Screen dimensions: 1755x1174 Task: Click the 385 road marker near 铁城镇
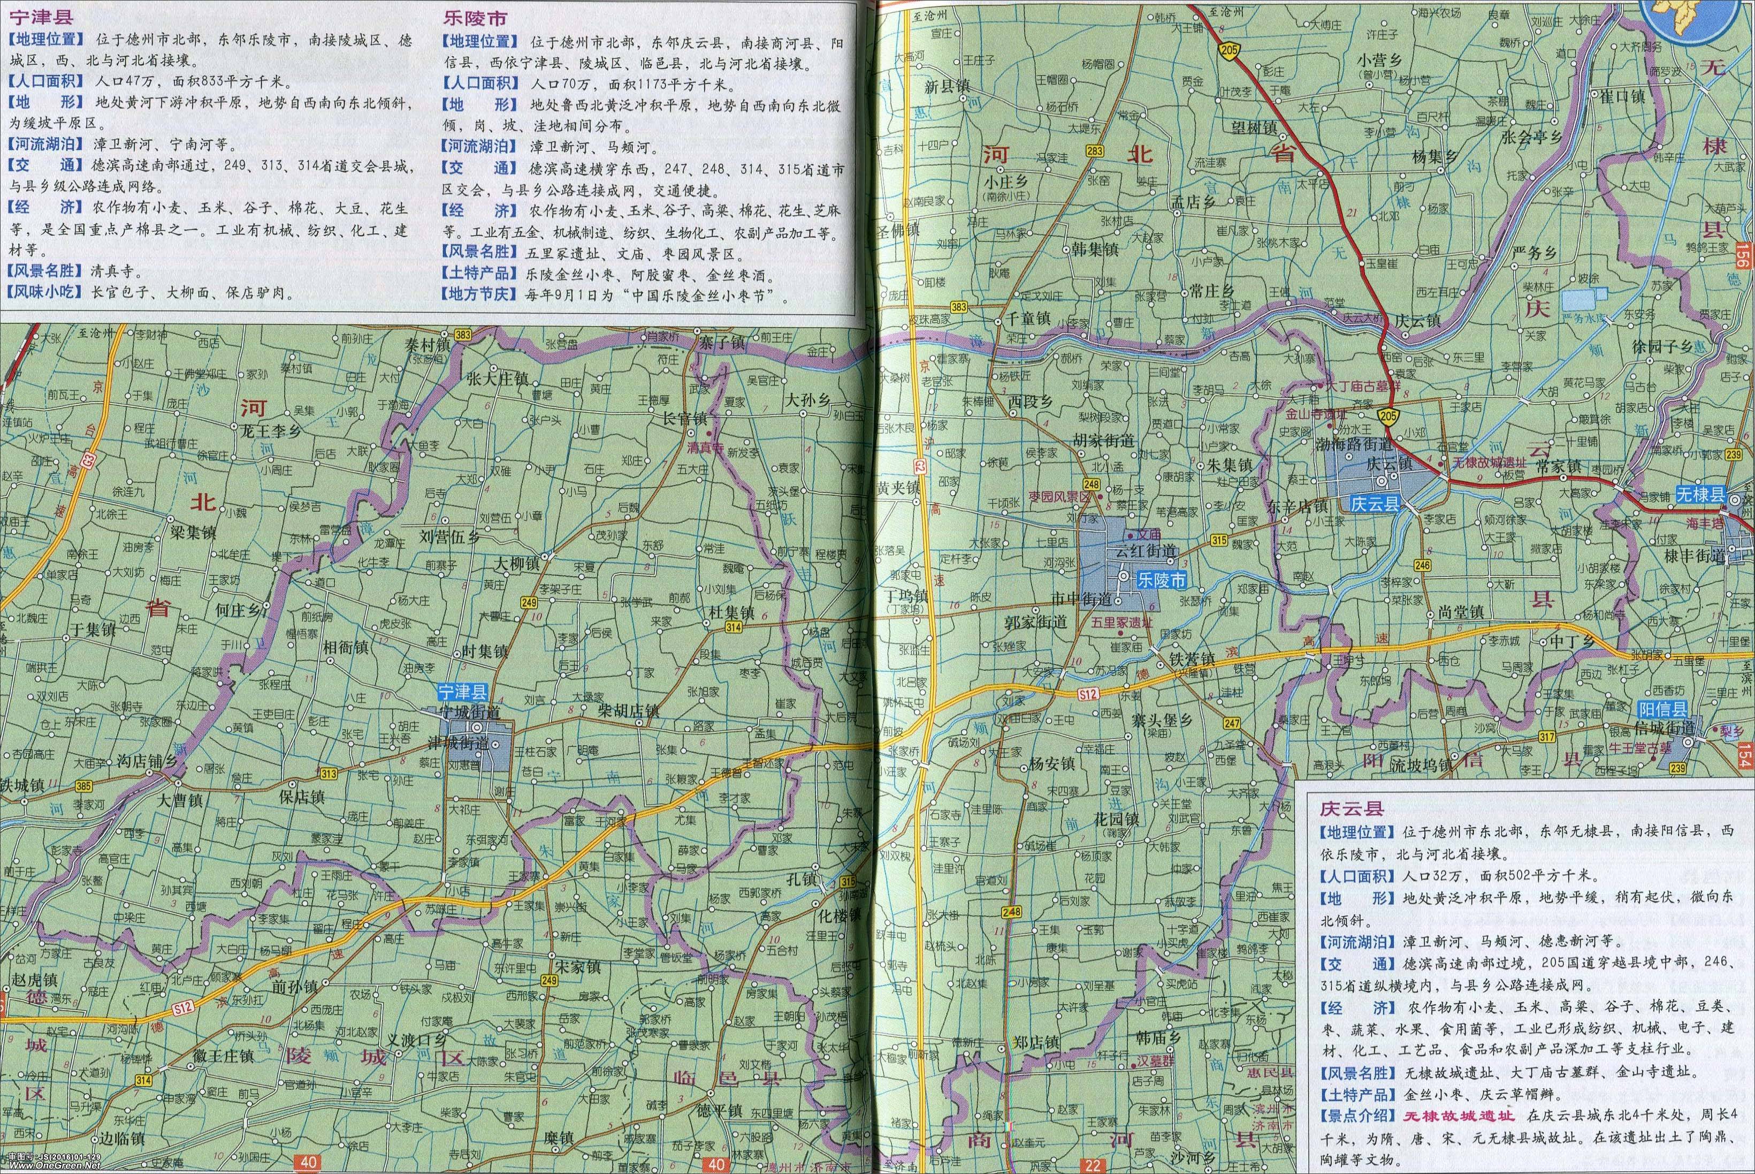tap(84, 786)
